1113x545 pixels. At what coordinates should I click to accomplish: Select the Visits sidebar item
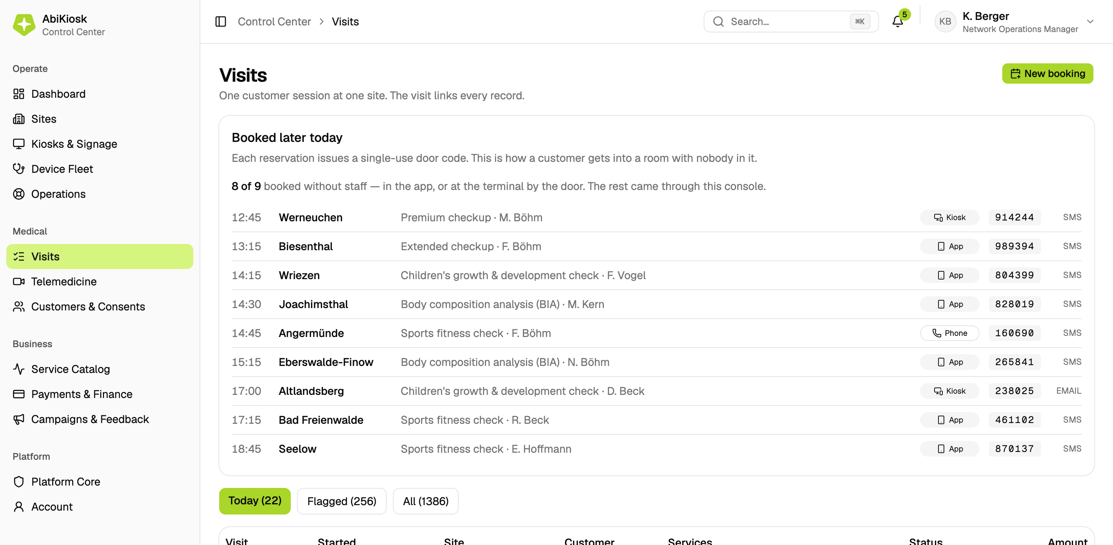(99, 257)
